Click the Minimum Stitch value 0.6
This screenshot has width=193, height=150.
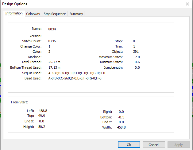coord(137,62)
